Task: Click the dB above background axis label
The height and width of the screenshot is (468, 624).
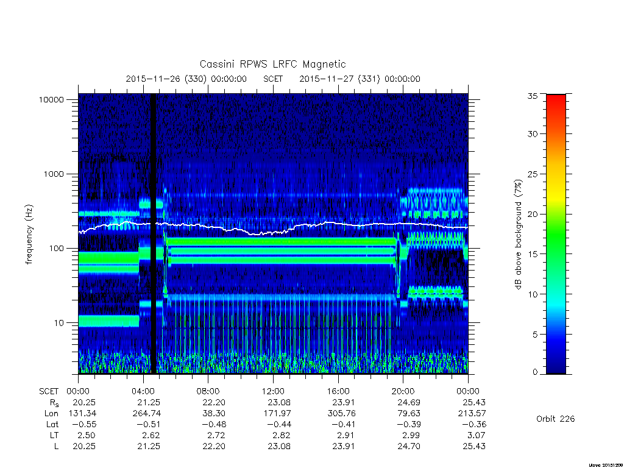Action: [x=518, y=235]
